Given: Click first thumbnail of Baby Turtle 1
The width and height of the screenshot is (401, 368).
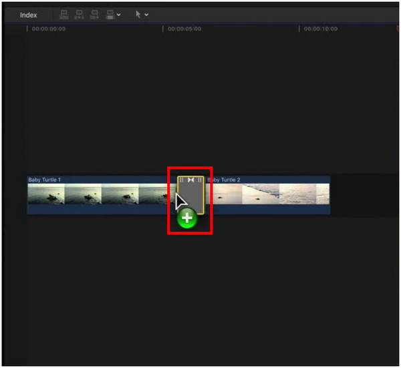Looking at the screenshot, I should (46, 194).
